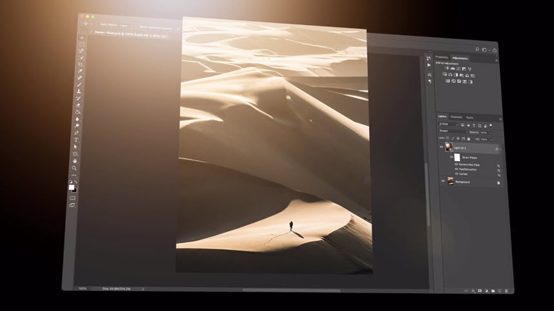
Task: Select the Hand tool
Action: tap(75, 161)
